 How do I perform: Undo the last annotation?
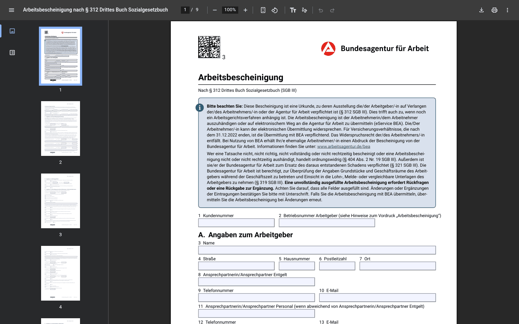click(321, 10)
